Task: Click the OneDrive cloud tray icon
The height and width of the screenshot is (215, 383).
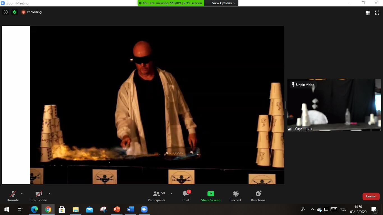Action: 319,209
